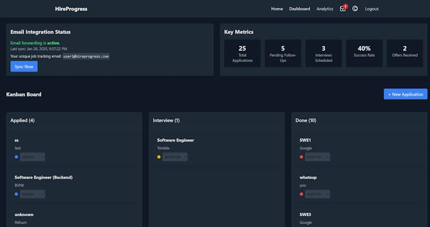Expand status dropdown on Software Engineer (Backend) card
The width and height of the screenshot is (430, 227).
point(32,194)
